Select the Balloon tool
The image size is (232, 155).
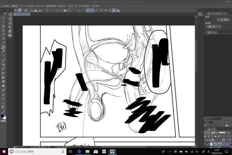tap(3, 103)
